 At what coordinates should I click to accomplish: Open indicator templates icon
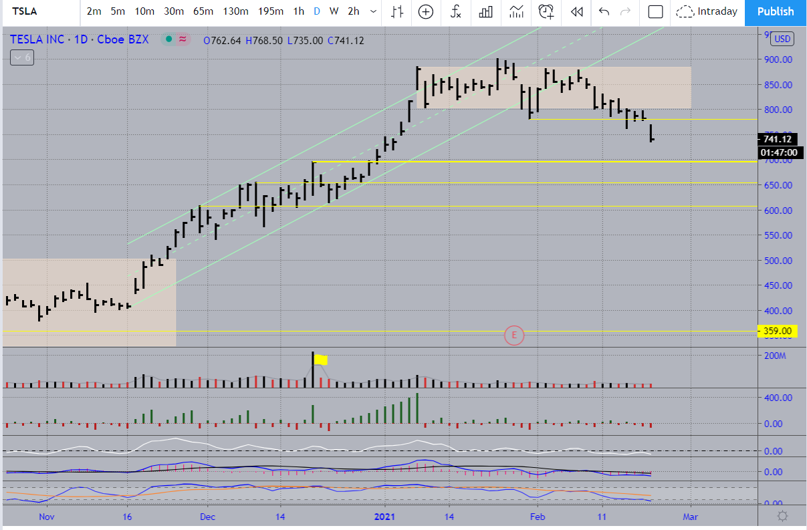pos(516,11)
